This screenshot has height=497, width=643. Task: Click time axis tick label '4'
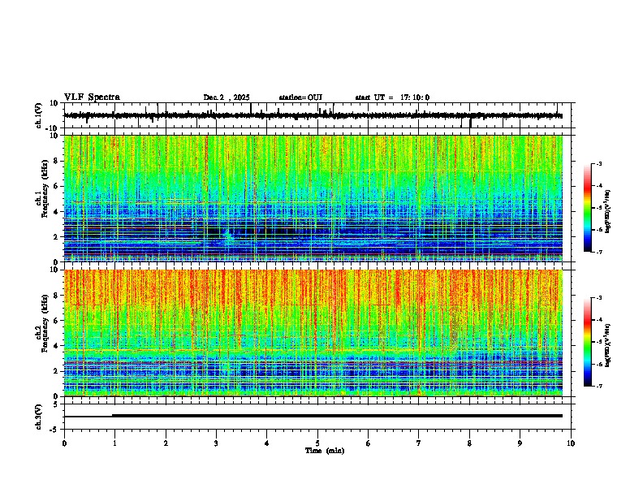click(267, 443)
